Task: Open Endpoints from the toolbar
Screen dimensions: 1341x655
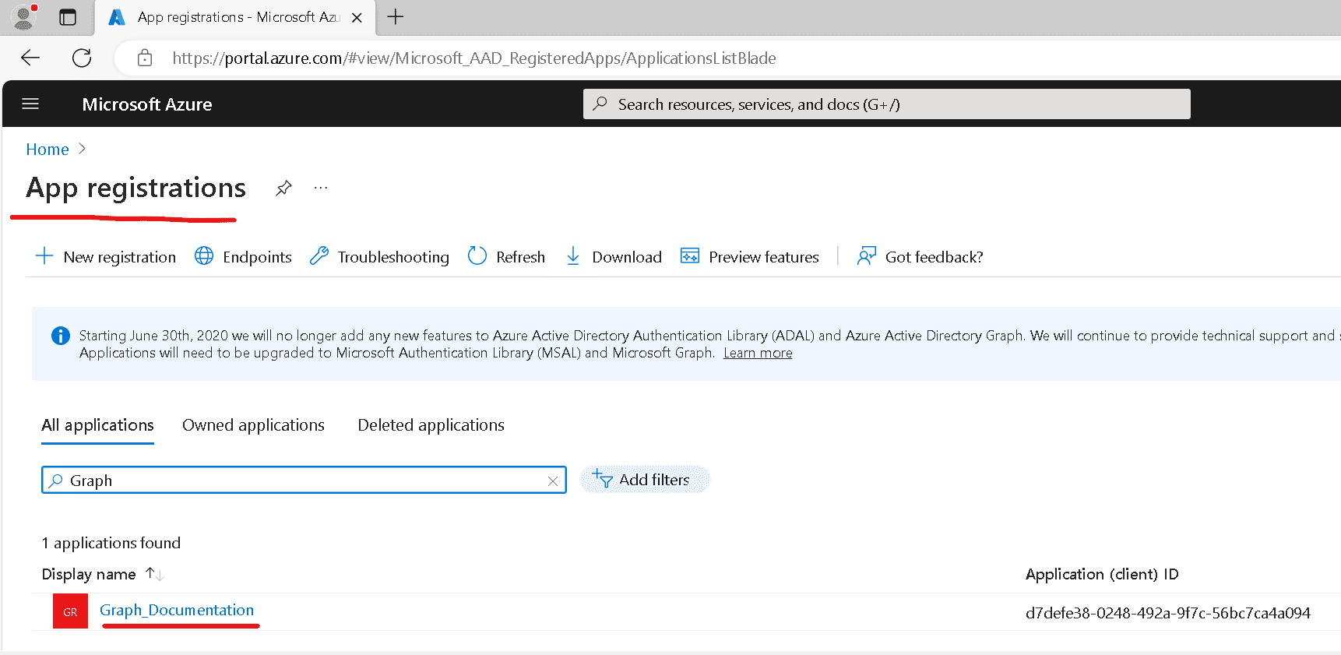Action: (243, 256)
